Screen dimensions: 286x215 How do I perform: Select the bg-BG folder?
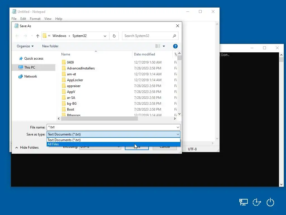[x=72, y=104]
